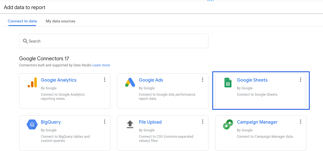Click the Campaign Manager green icon

click(228, 124)
